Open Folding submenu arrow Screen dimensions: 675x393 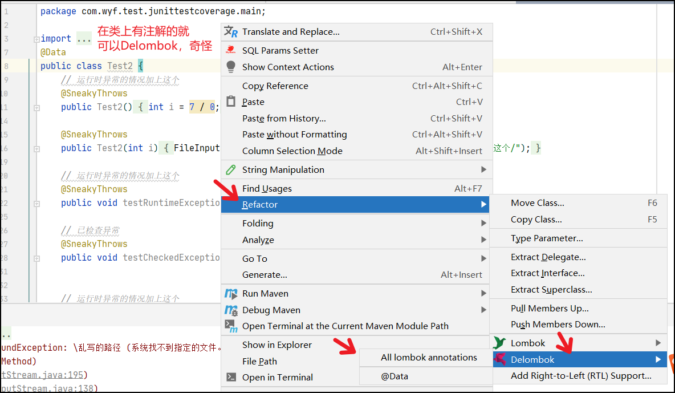click(x=483, y=223)
